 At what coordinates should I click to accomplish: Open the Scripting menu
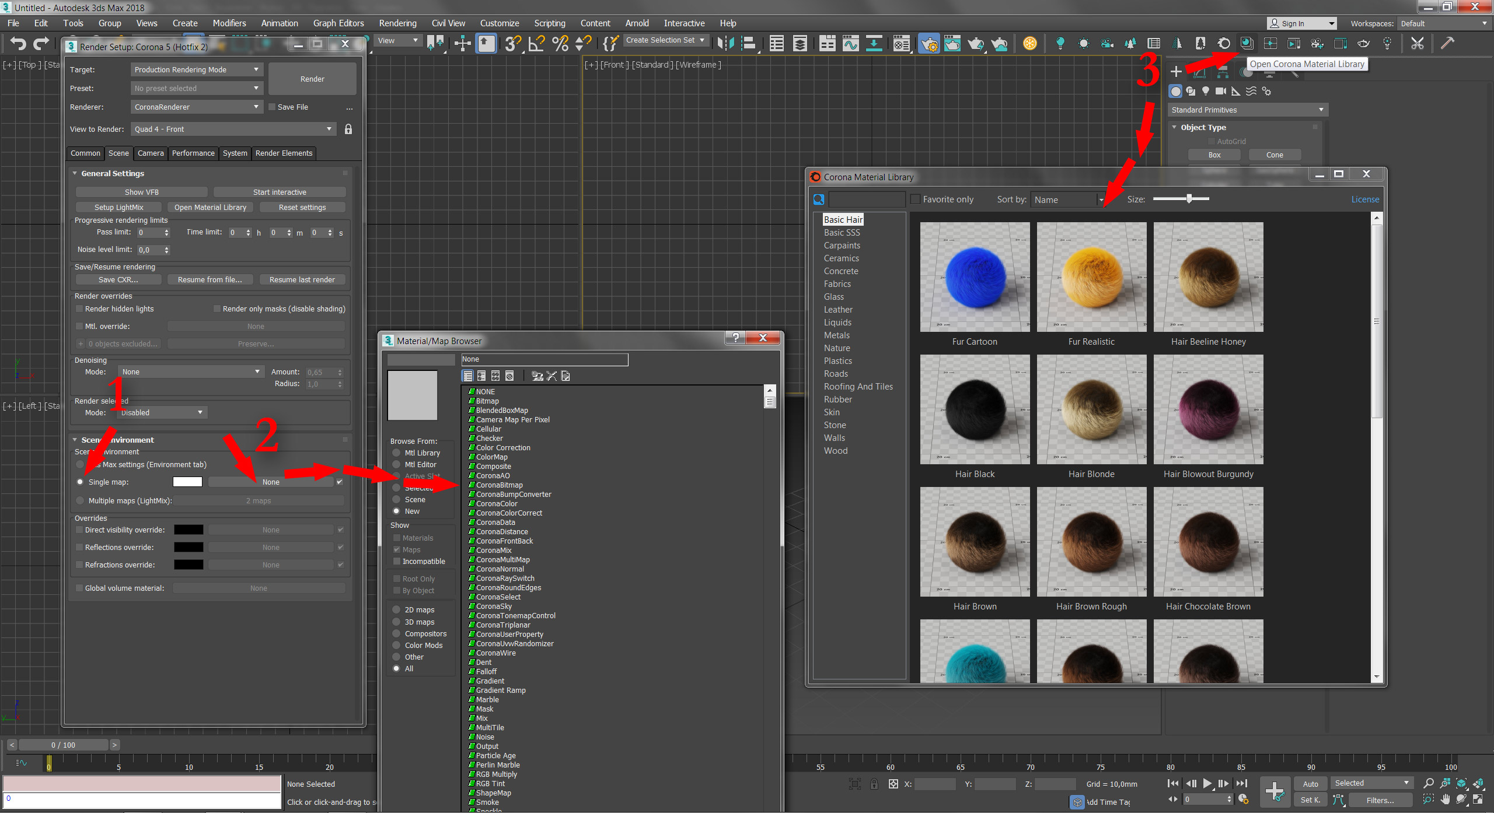point(550,23)
